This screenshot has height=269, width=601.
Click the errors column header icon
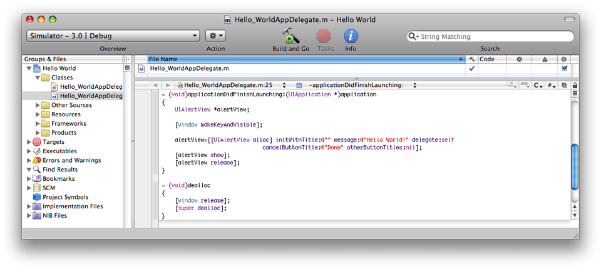(x=519, y=59)
